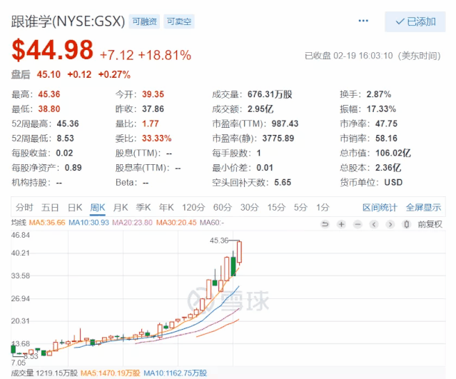
Task: Click the $44.98 current price
Action: (52, 50)
